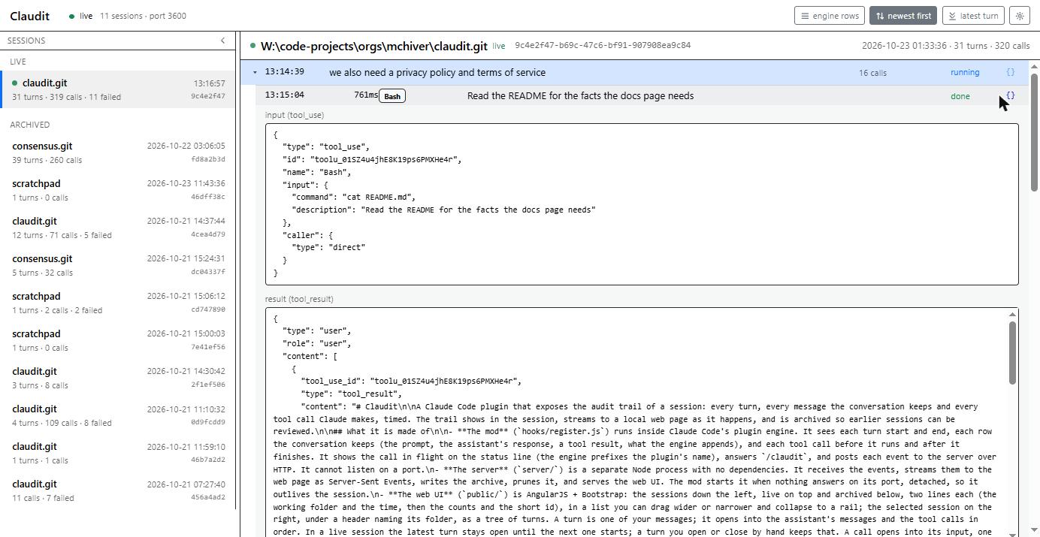Click the "2026-10-23 01:33:36 · 31 turns · 320 calls" summary
Viewport: 1040px width, 537px height.
tap(945, 46)
